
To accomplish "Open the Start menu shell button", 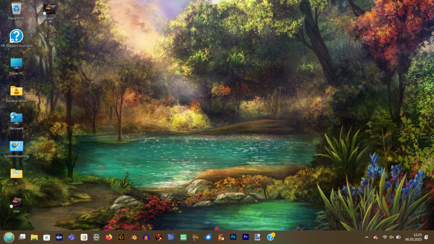I will (9, 237).
